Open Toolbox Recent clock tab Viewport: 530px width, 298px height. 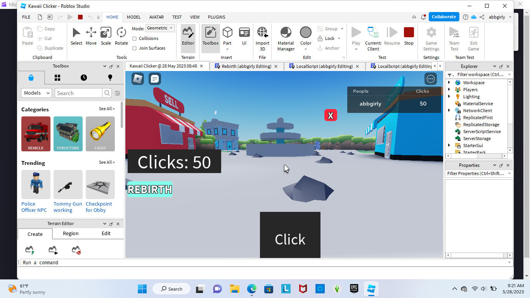[x=84, y=78]
